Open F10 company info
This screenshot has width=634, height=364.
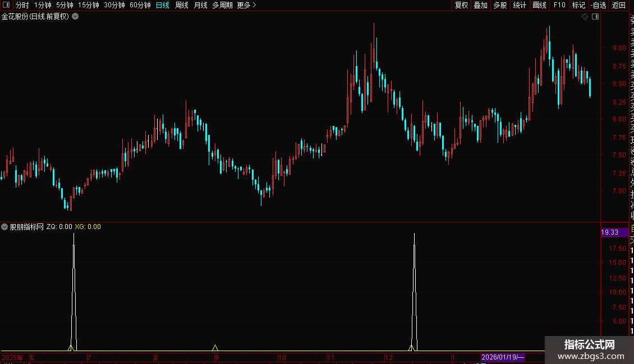pyautogui.click(x=559, y=5)
